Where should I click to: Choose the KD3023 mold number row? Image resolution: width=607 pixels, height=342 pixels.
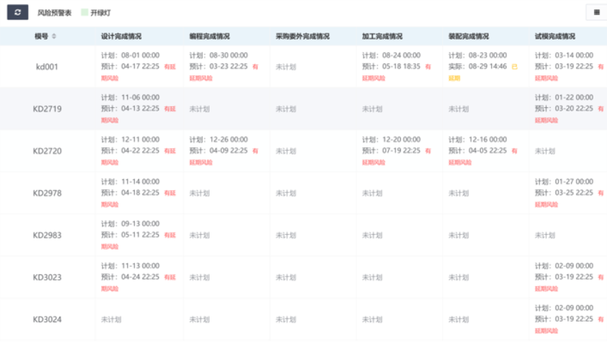pos(47,277)
